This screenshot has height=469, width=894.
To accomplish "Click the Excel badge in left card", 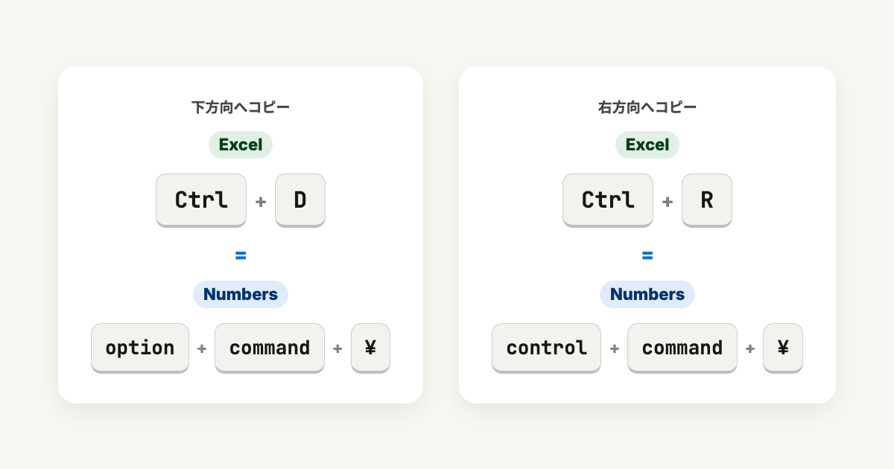I will click(241, 144).
